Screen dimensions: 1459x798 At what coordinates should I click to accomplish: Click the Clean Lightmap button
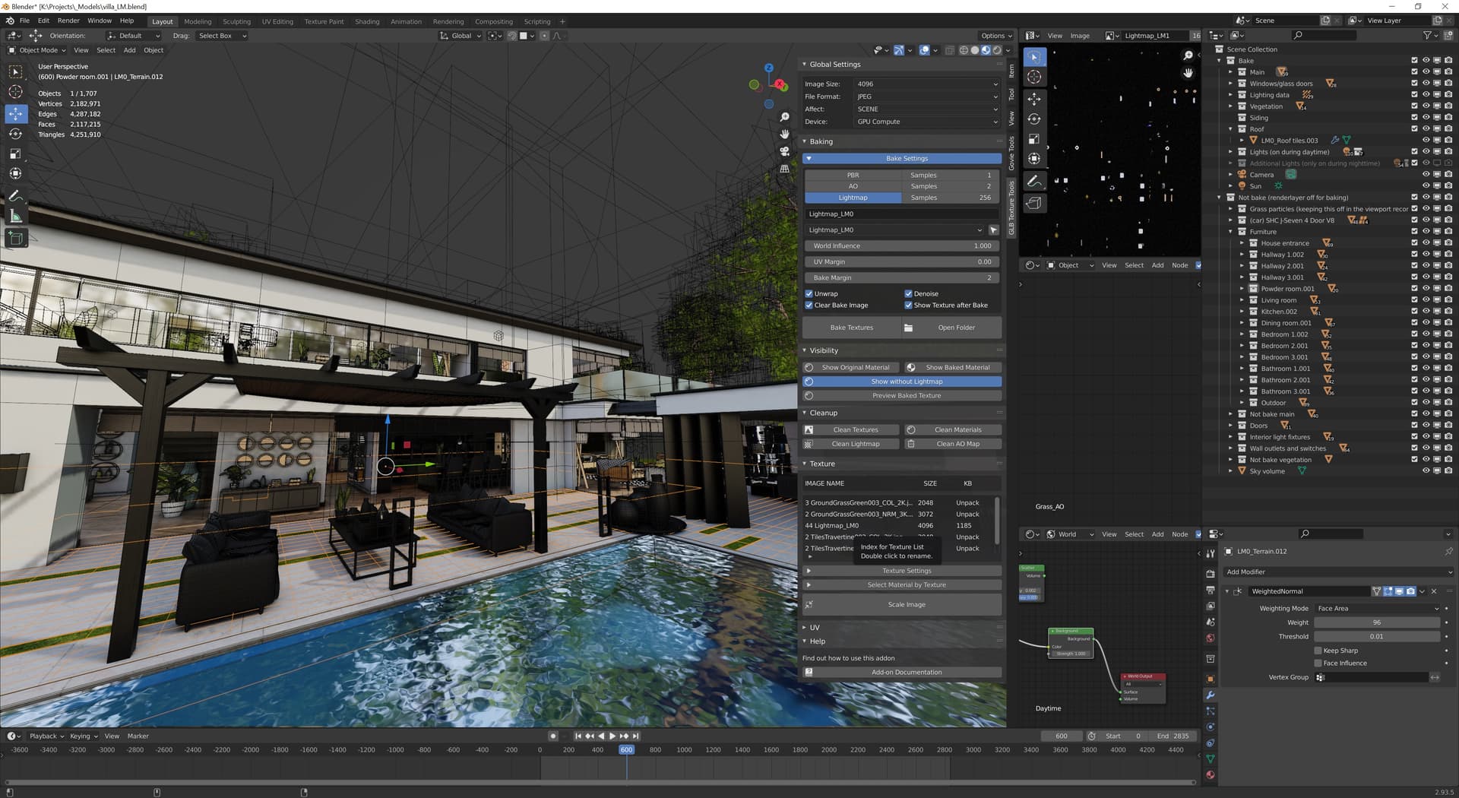pos(852,444)
